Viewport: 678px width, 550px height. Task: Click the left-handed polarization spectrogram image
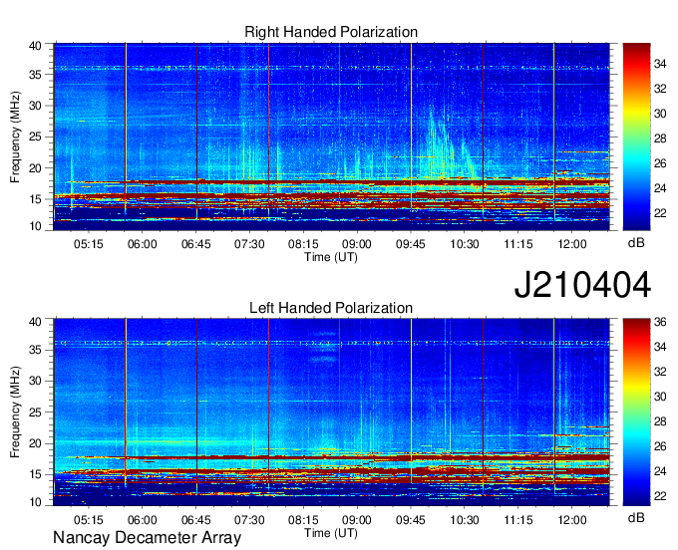click(332, 412)
